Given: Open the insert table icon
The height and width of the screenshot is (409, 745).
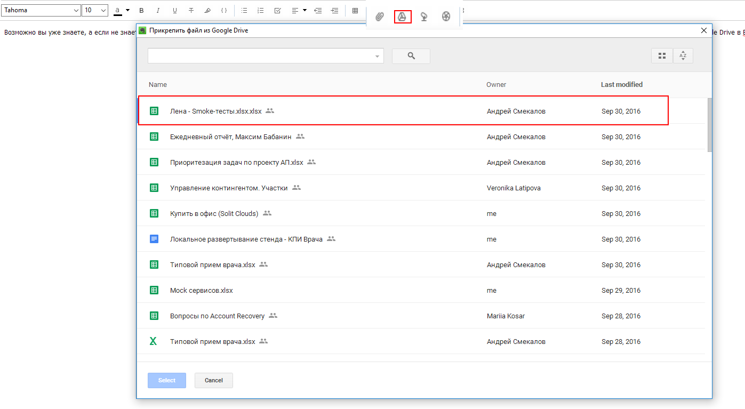Looking at the screenshot, I should 355,10.
